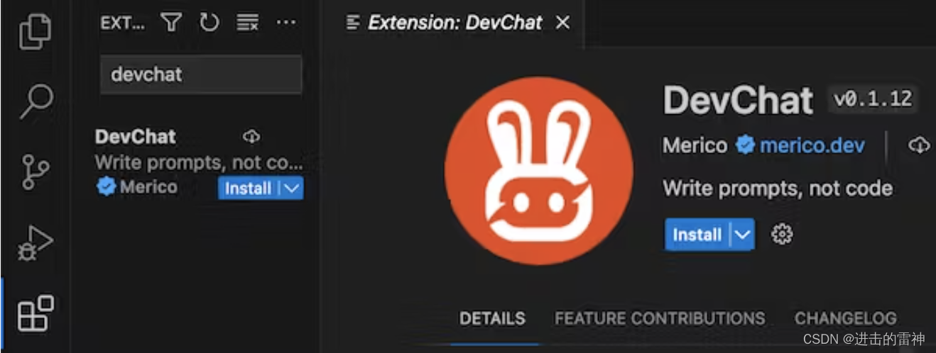Switch to the Extension: DevChat editor tab
The height and width of the screenshot is (353, 936).
coord(454,23)
